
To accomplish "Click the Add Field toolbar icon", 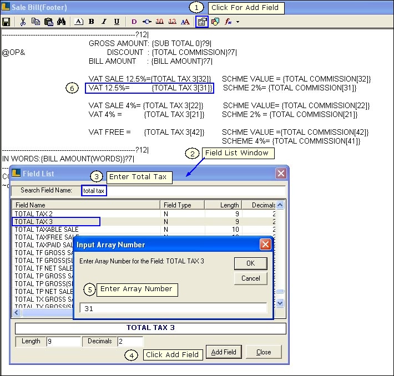I will (x=202, y=22).
